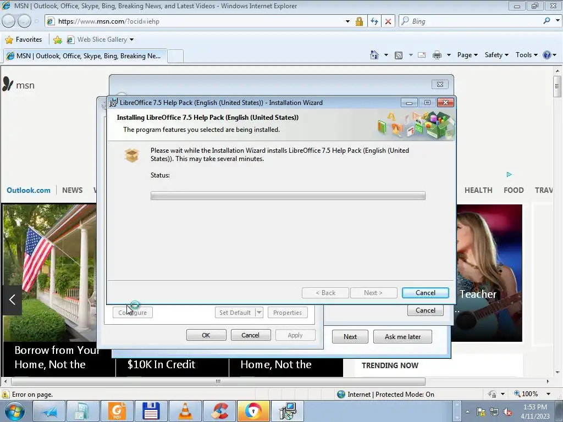
Task: Open VLC media player from taskbar
Action: [185, 411]
